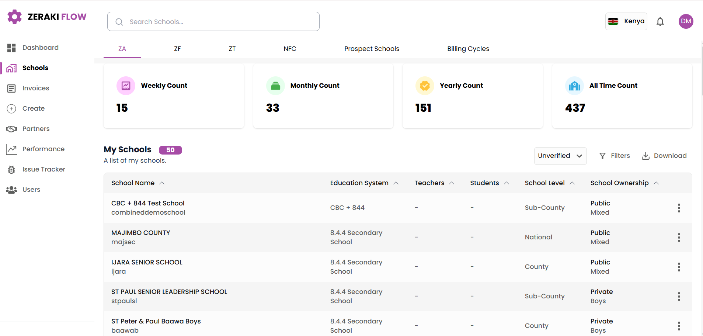
Task: Sort by Students column arrow
Action: click(507, 183)
